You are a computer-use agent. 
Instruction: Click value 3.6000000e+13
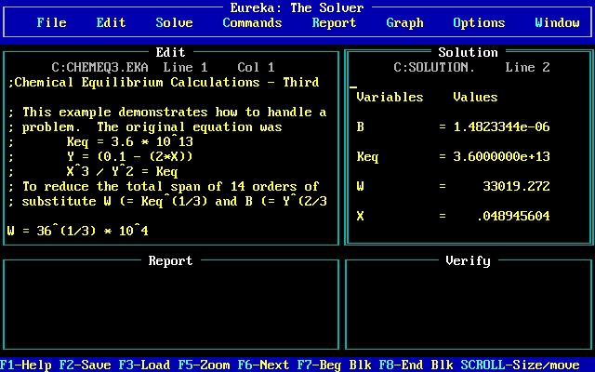[x=502, y=156]
